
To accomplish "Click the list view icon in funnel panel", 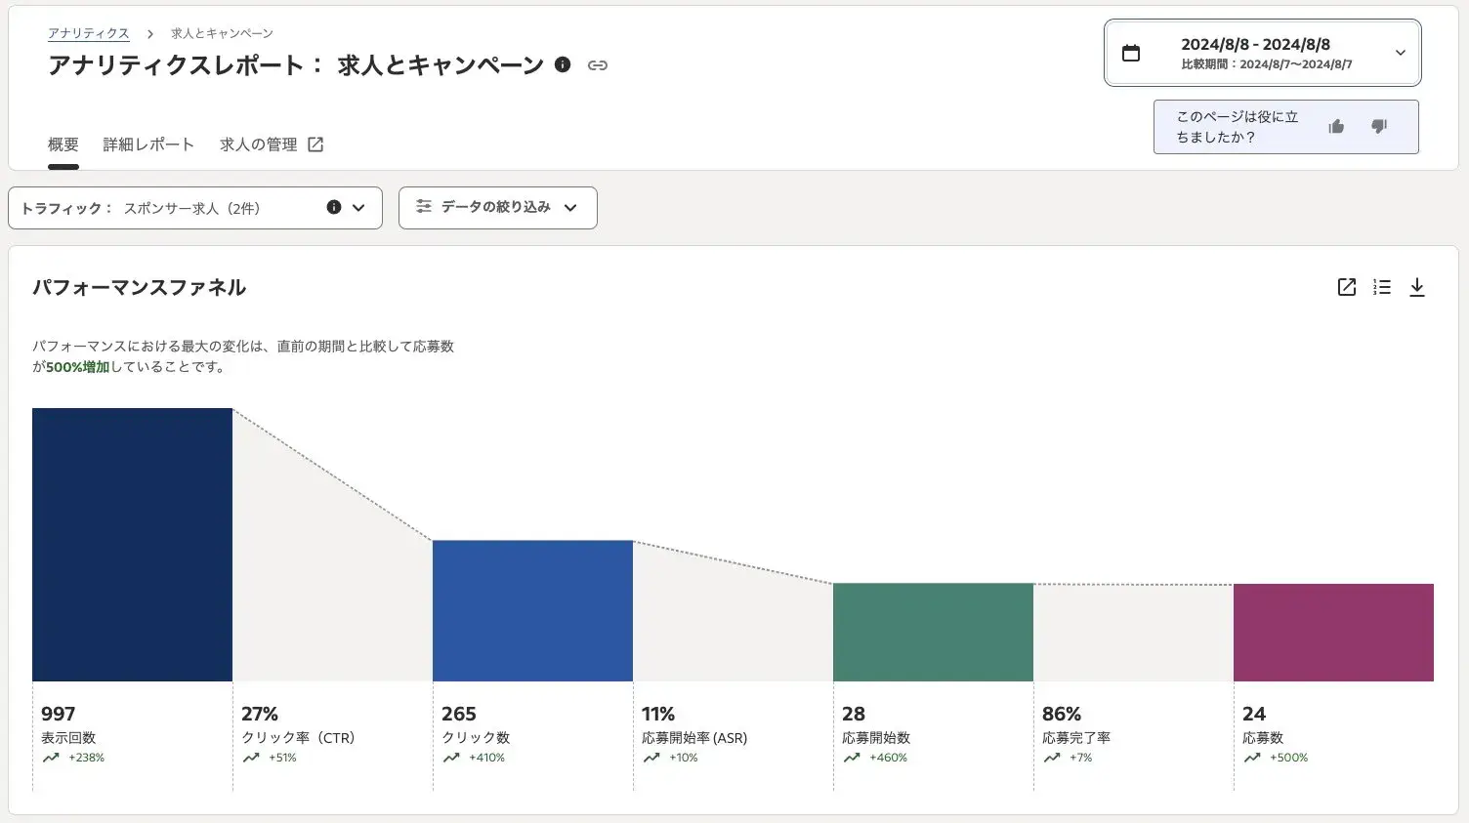I will (1381, 287).
